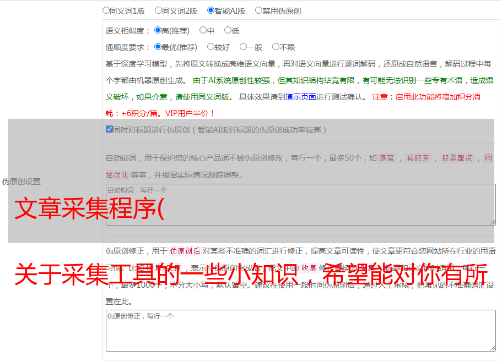Set 语义相似度 to 中
The image size is (502, 362).
click(x=203, y=30)
